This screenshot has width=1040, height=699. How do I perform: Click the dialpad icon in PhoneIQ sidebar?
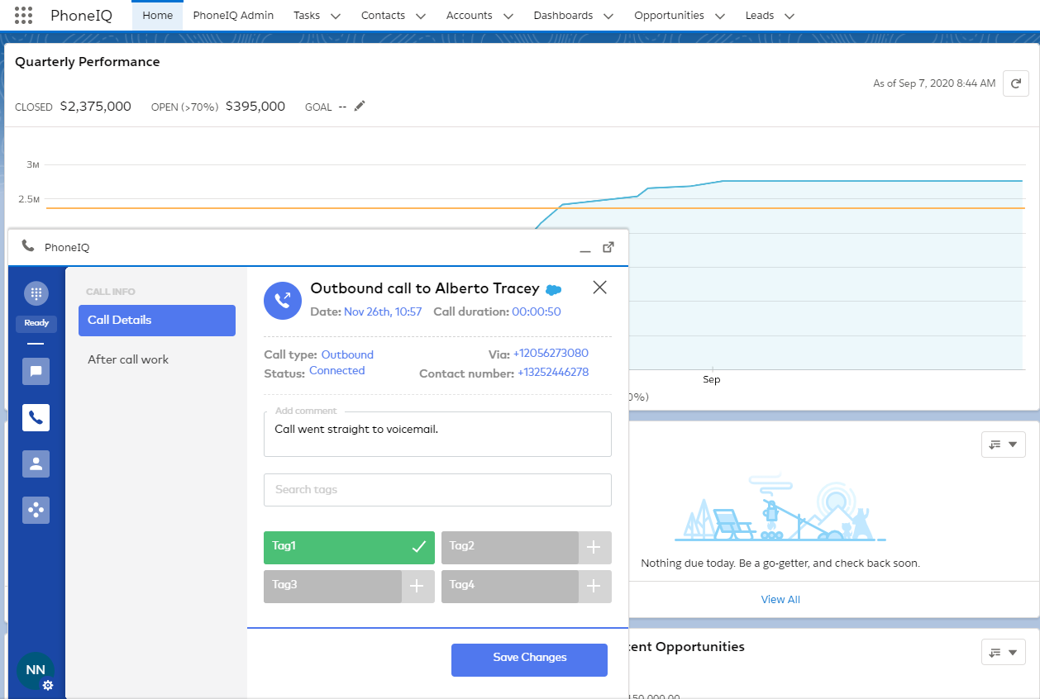click(x=36, y=293)
